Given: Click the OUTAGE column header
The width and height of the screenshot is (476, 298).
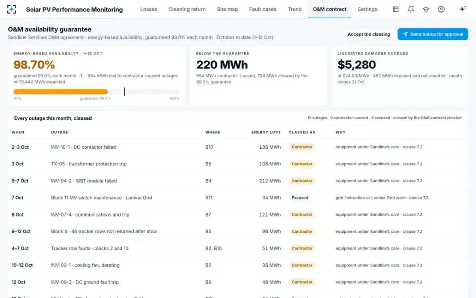Looking at the screenshot, I should pyautogui.click(x=59, y=132).
